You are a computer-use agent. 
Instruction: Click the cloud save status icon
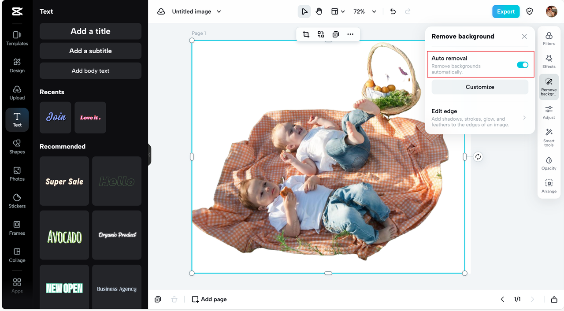tap(161, 11)
